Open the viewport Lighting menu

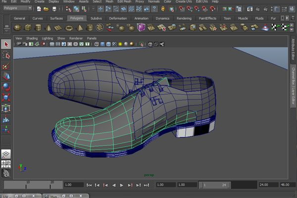48,38
